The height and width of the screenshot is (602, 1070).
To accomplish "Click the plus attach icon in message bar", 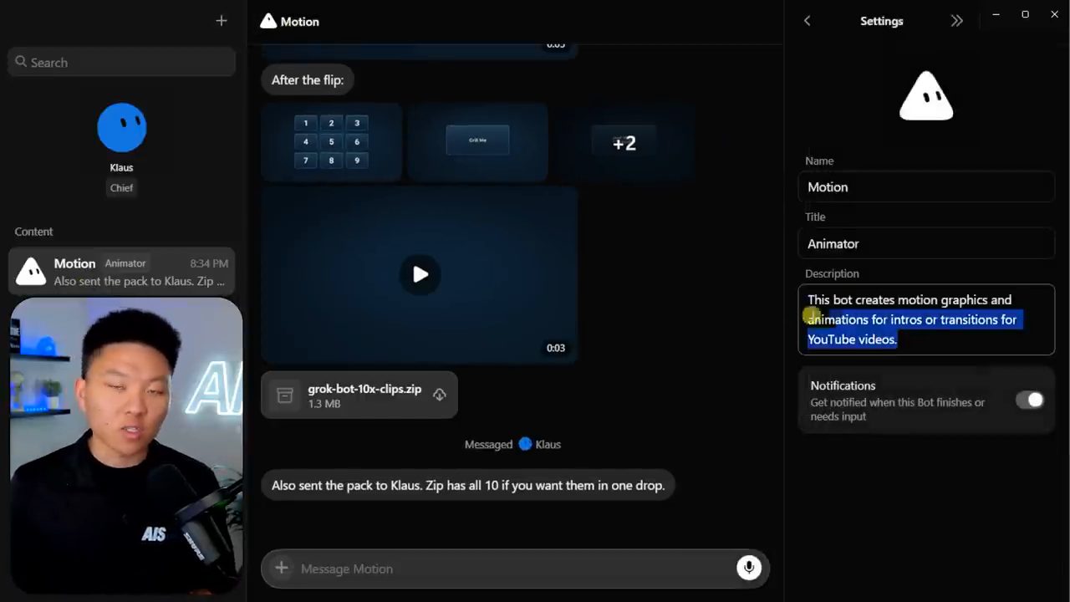I will (x=282, y=569).
